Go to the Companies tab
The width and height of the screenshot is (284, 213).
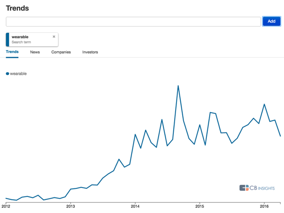[61, 52]
